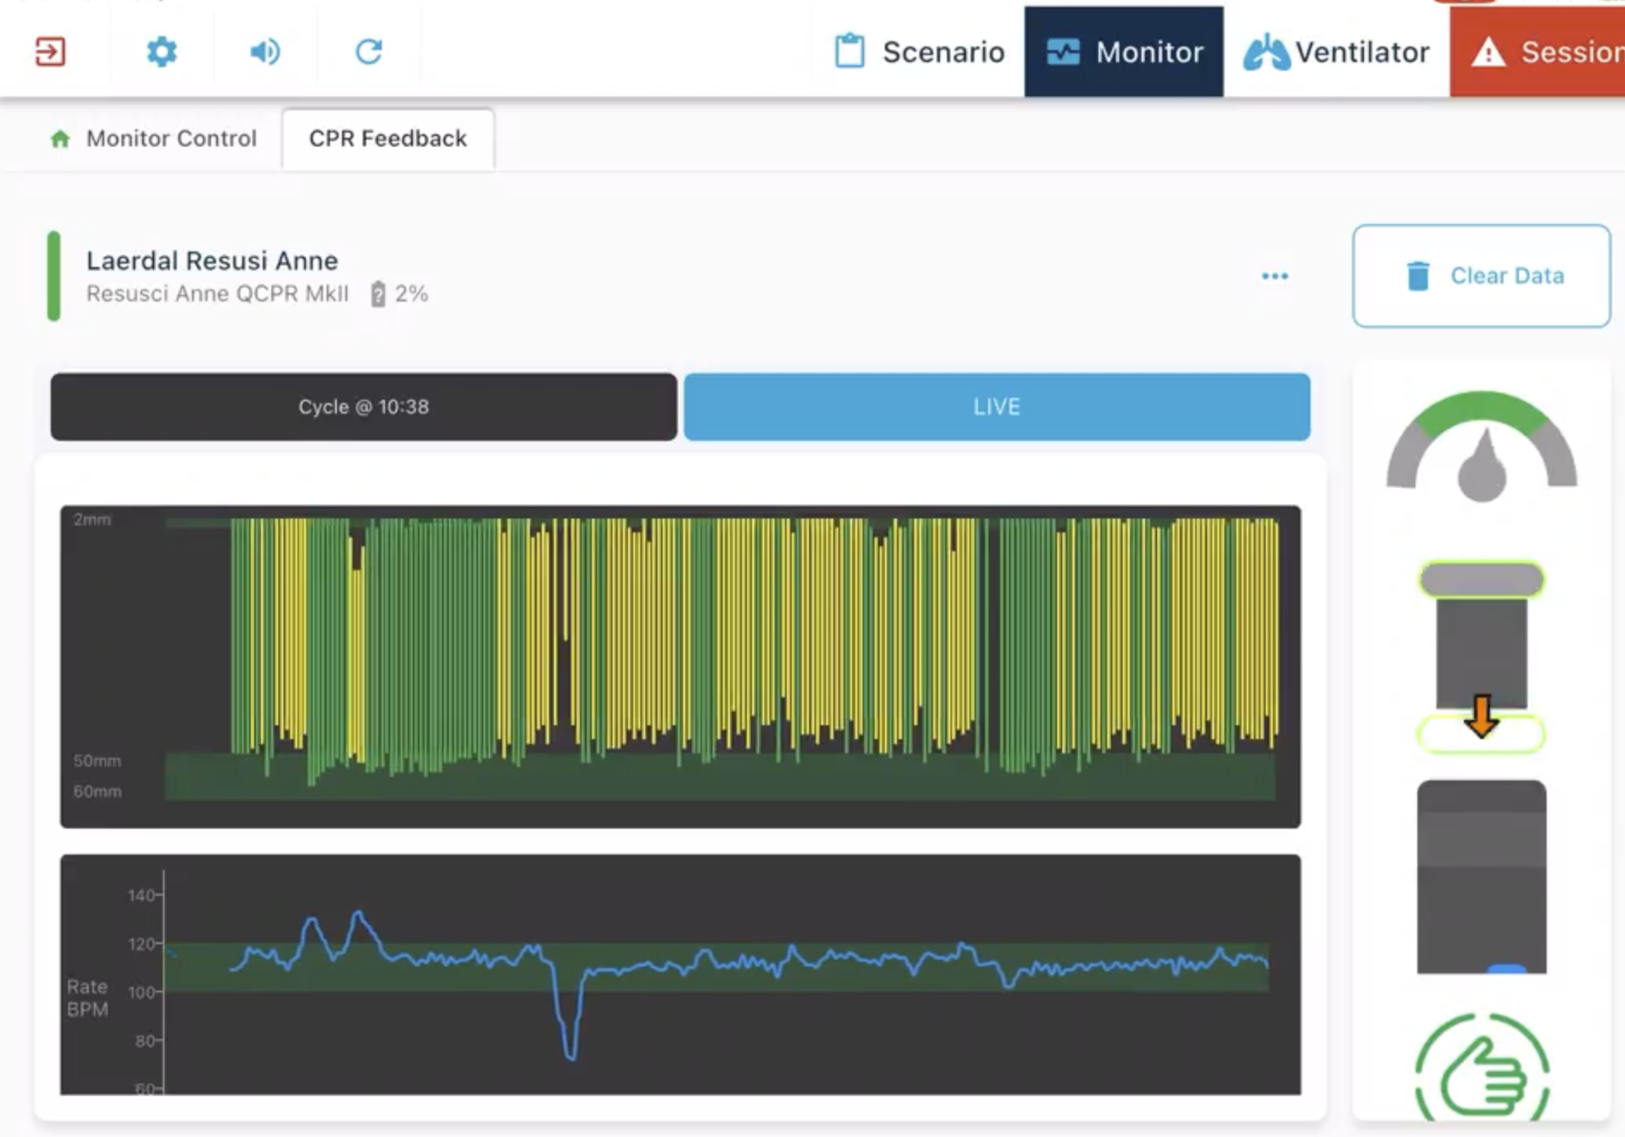
Task: Open the Session tab with warning icon
Action: [1542, 52]
